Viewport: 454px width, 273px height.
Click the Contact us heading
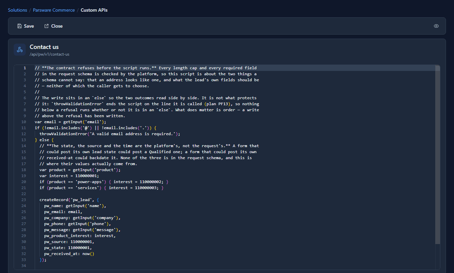(x=44, y=47)
